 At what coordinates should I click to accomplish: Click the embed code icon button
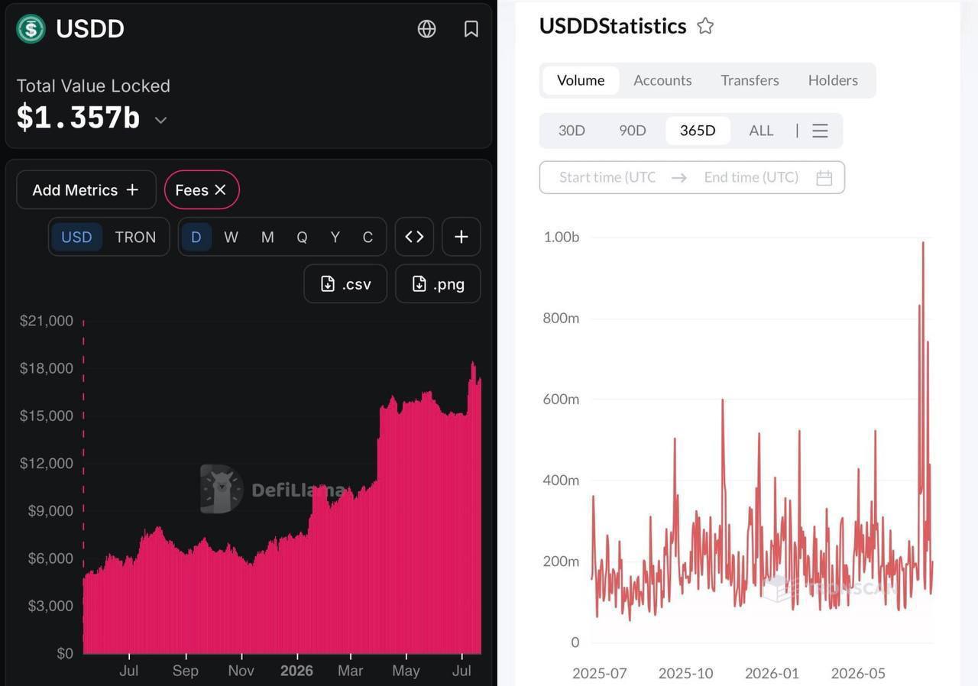click(414, 237)
